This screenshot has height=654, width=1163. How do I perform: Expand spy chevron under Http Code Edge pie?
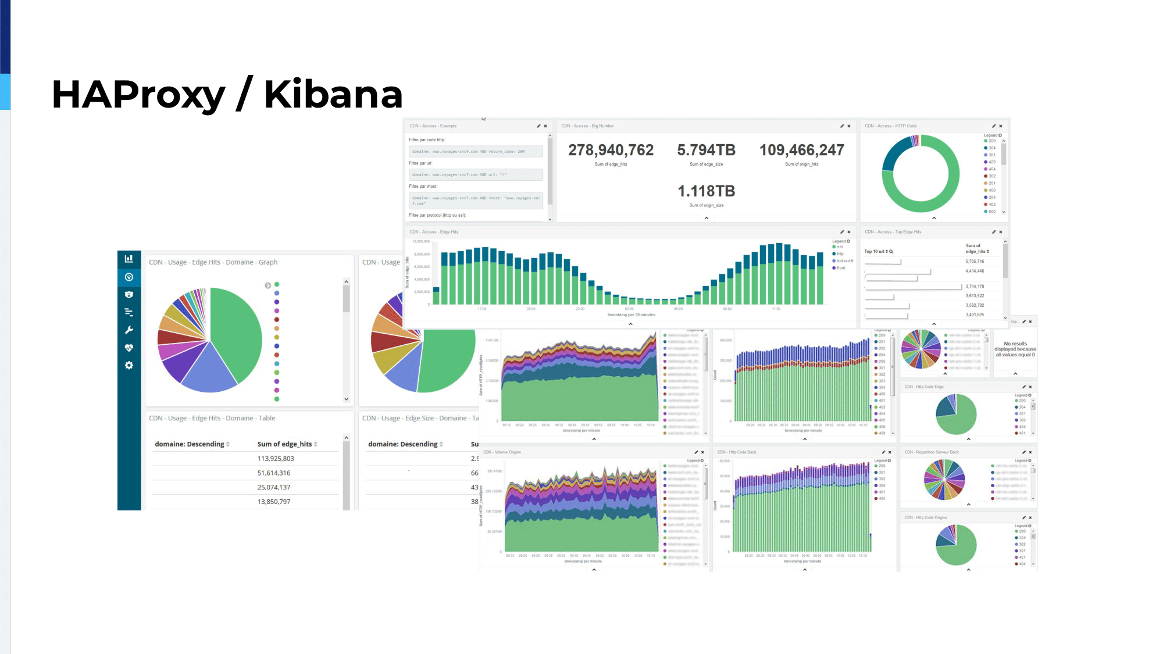(969, 439)
